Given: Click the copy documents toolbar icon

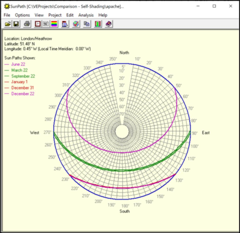Looking at the screenshot, I should pos(87,24).
